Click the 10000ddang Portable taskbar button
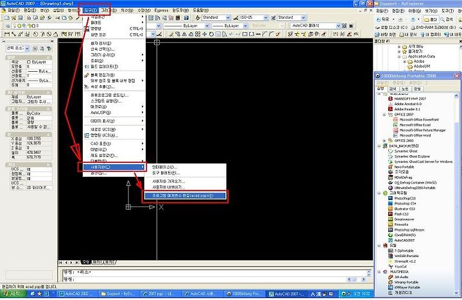 click(x=245, y=294)
